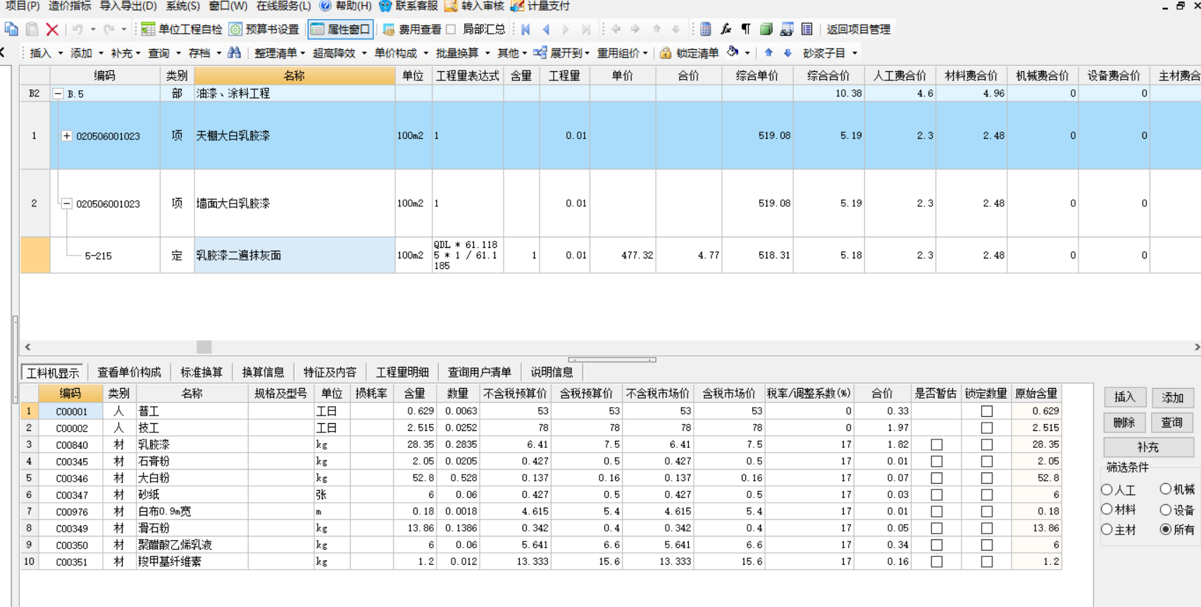The height and width of the screenshot is (607, 1201).
Task: Toggle the 属性窗口 property window
Action: (x=341, y=29)
